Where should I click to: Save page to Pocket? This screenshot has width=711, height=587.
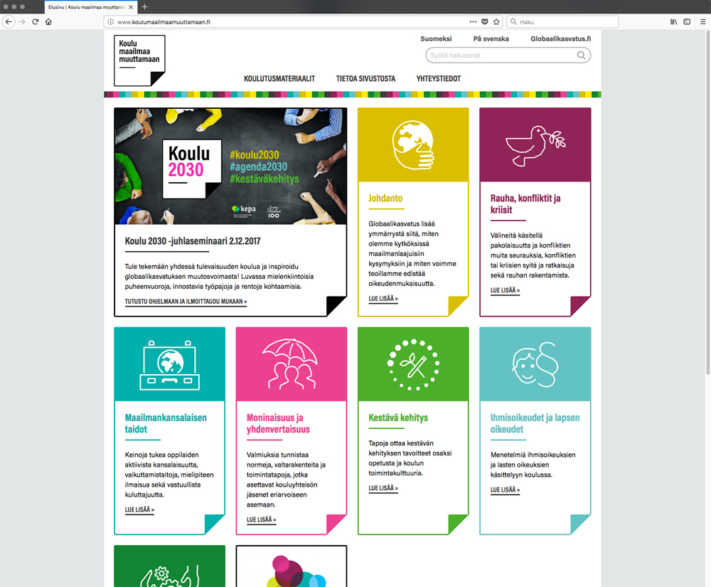click(x=485, y=22)
